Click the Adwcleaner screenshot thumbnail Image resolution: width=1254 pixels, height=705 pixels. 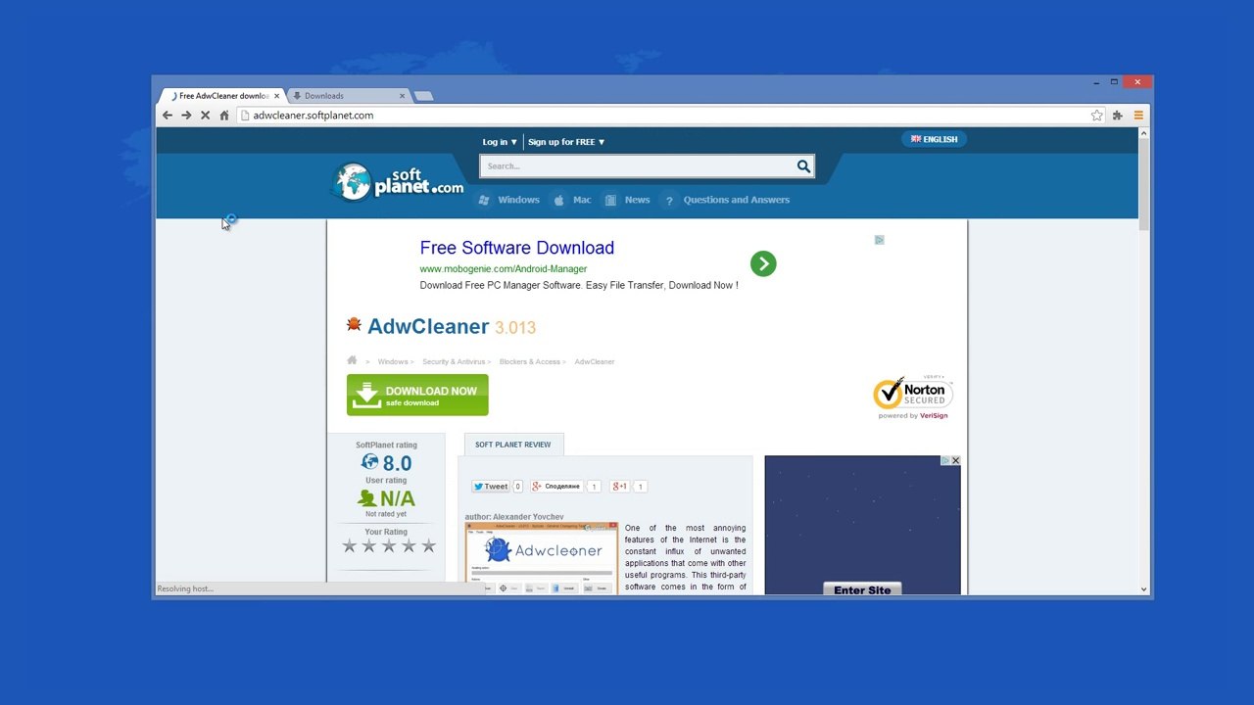point(542,558)
